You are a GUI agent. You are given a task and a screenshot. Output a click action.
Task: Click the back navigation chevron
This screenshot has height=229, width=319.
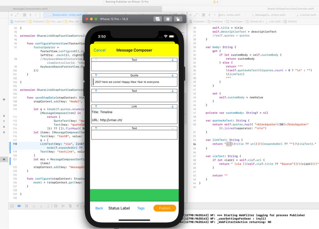30,15
